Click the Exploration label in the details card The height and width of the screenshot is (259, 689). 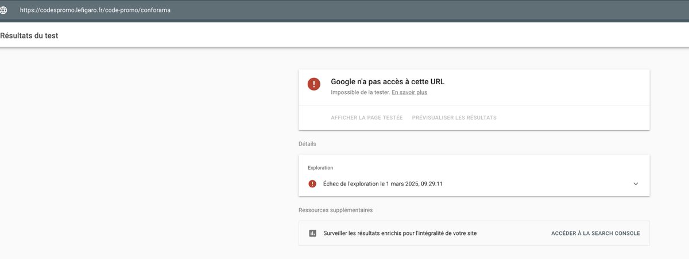tap(320, 168)
